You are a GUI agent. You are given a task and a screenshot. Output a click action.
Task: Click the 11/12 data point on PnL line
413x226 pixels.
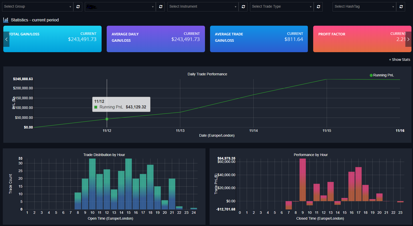[x=107, y=119]
